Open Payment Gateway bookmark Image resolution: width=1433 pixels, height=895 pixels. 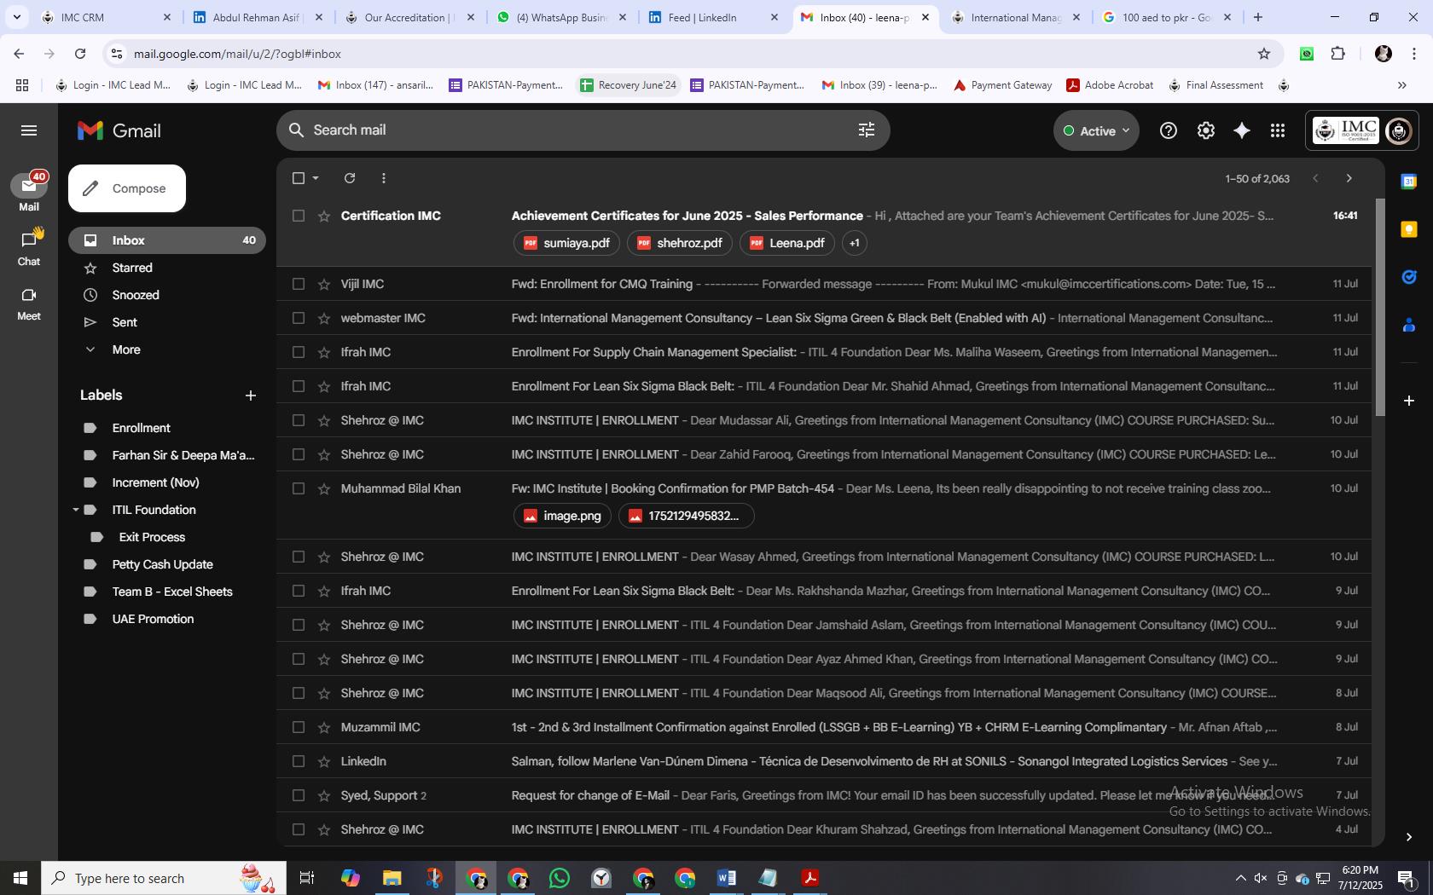pos(1002,85)
